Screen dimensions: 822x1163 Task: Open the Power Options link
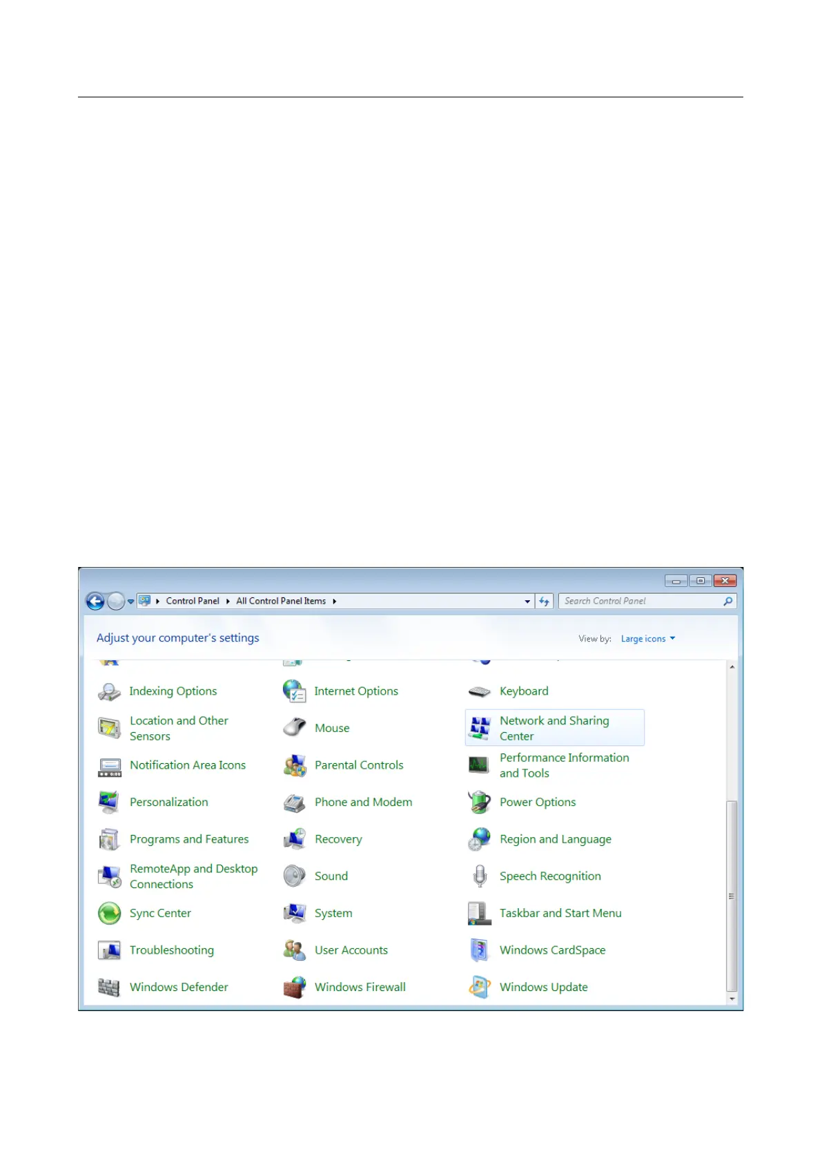(538, 802)
